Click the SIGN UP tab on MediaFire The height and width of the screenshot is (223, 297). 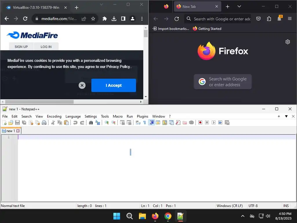(x=21, y=47)
